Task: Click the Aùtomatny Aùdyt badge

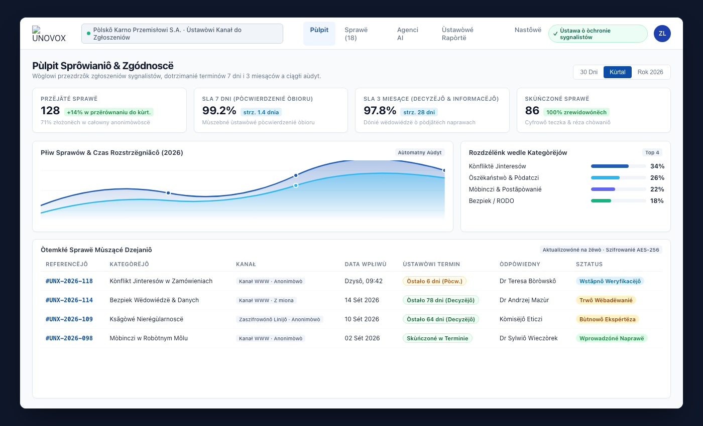Action: click(x=420, y=152)
